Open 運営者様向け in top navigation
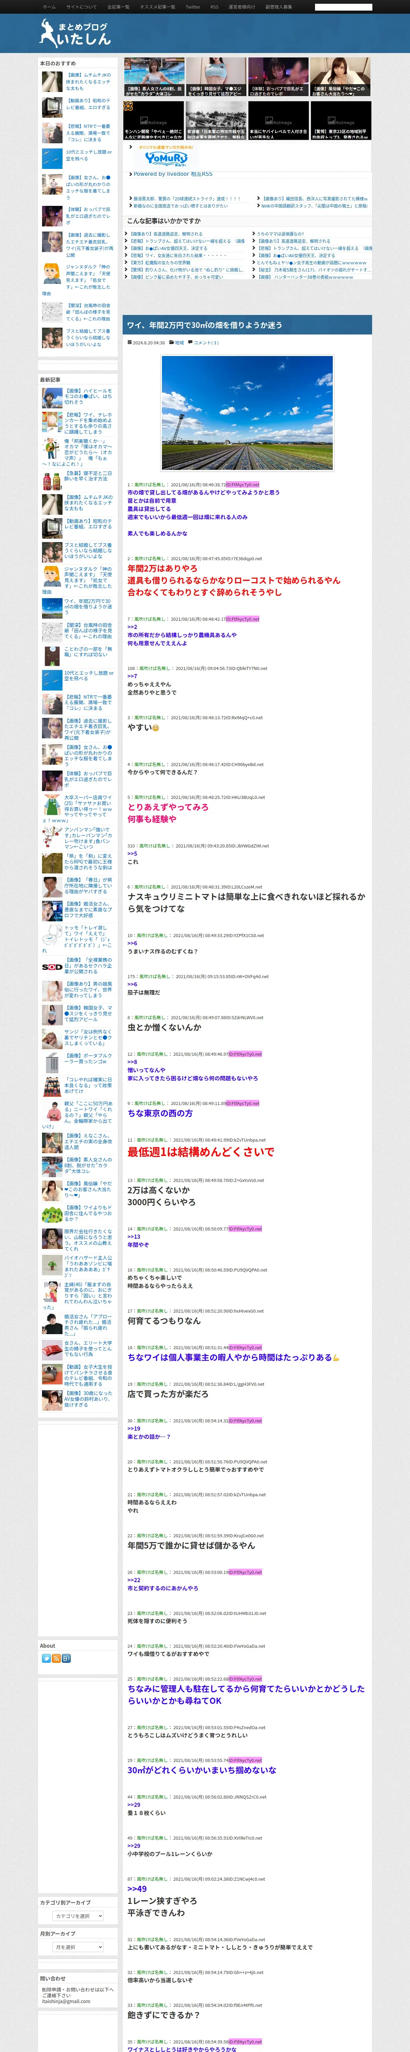 point(242,6)
